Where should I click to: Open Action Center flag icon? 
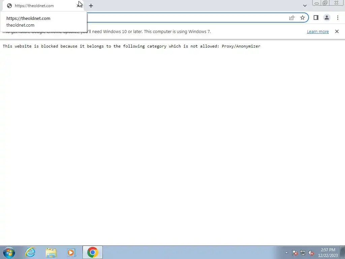295,253
